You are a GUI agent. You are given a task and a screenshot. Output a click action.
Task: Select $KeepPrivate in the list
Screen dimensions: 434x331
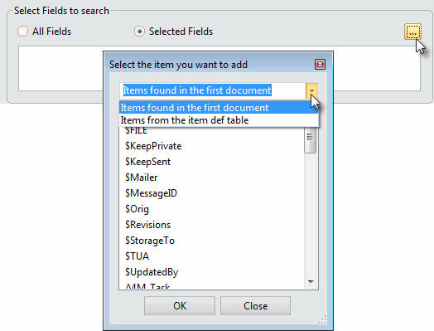(153, 146)
